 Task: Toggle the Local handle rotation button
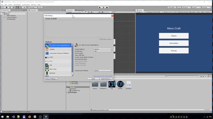pos(39,7)
